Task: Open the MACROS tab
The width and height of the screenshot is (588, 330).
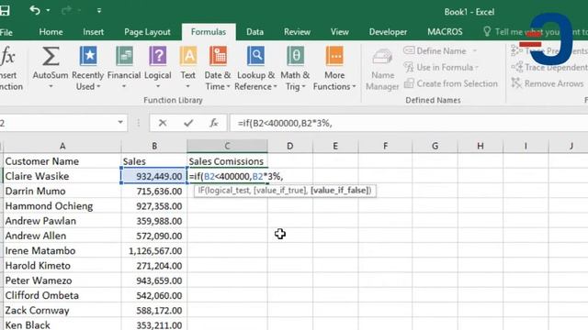Action: (445, 32)
